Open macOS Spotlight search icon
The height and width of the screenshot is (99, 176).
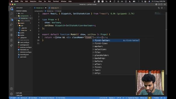pos(142,1)
